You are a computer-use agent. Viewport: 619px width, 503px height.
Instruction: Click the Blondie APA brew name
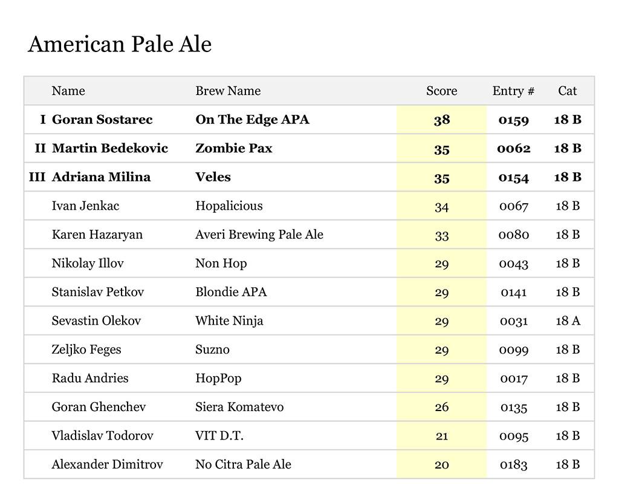click(x=231, y=292)
